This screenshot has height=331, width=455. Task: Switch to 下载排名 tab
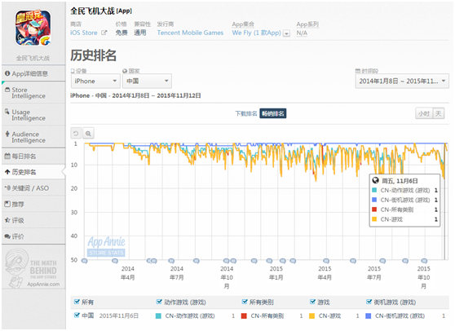point(245,113)
